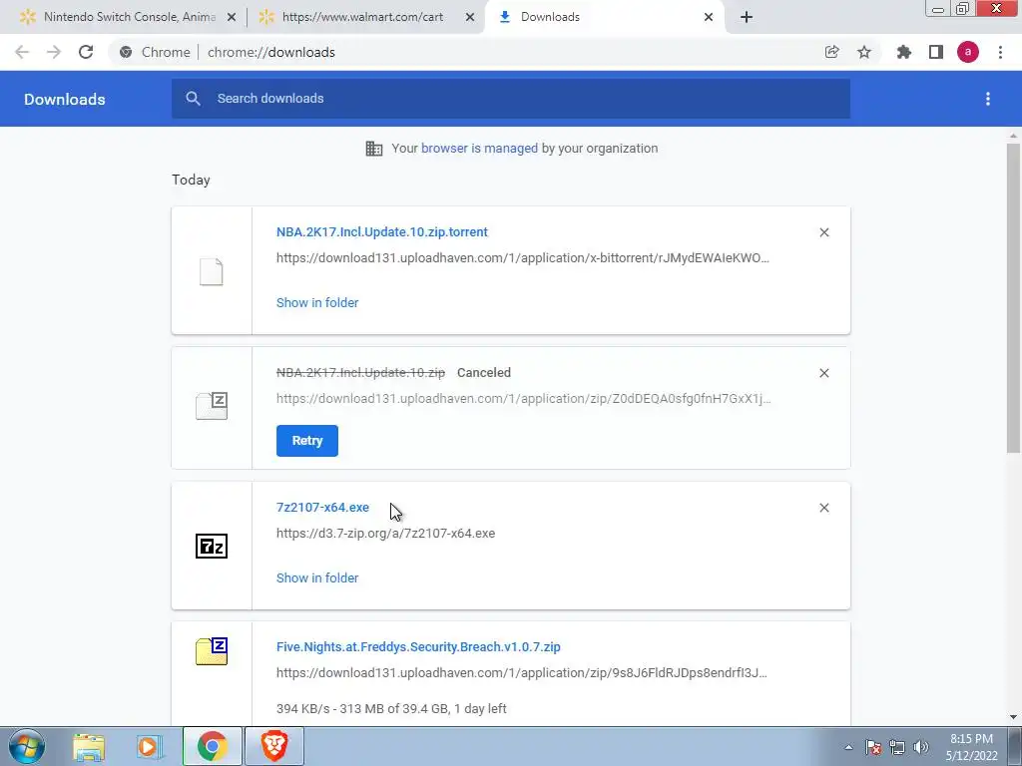Open NBA.2K17.Incl.Update.10.zip.torrent file link
Image resolution: width=1022 pixels, height=766 pixels.
pos(382,231)
